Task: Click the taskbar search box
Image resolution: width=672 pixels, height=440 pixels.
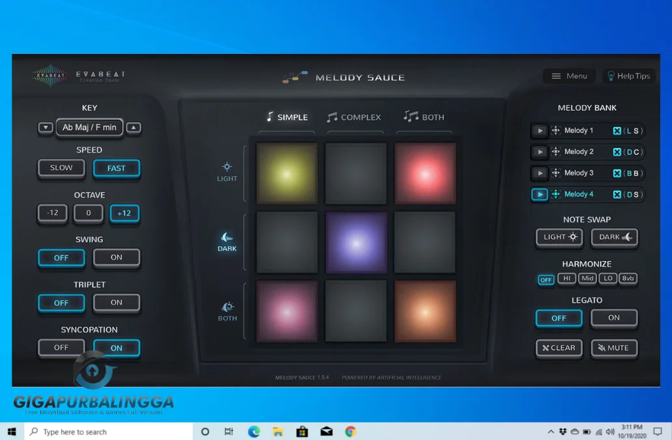Action: pos(109,432)
